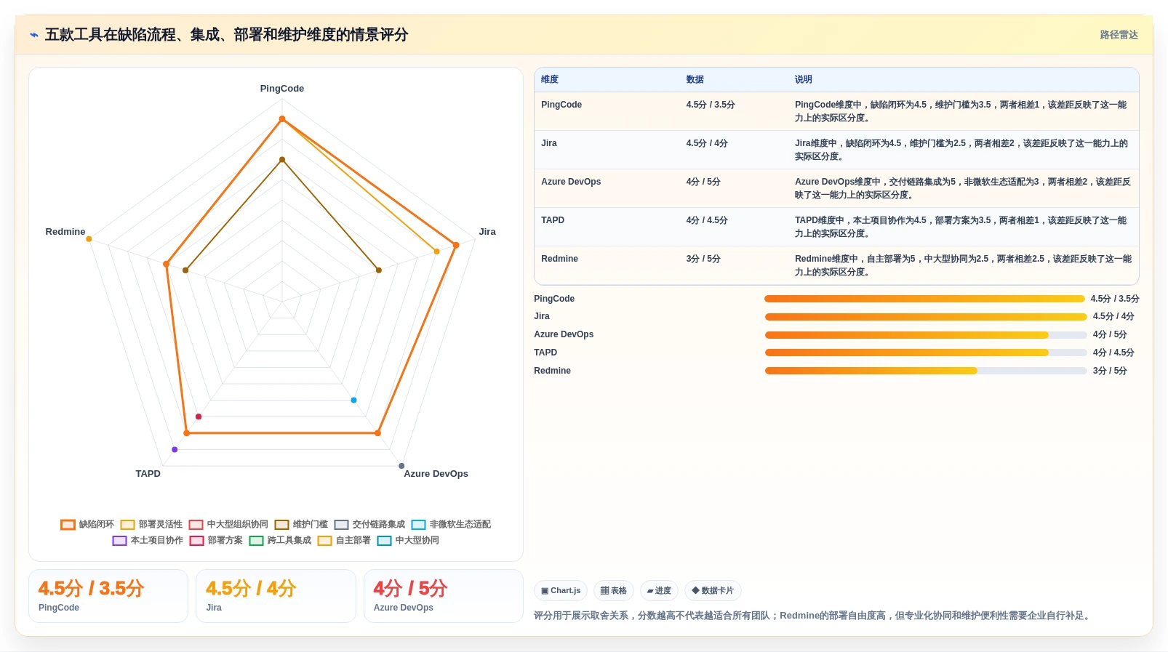
Task: Toggle the 自主部署 legend series
Action: (344, 540)
